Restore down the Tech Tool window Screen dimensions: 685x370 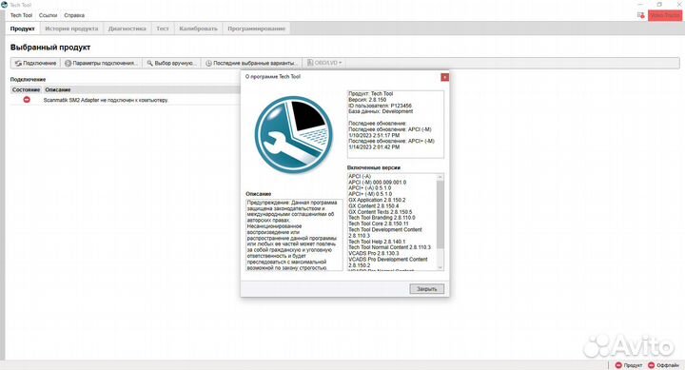(x=659, y=5)
